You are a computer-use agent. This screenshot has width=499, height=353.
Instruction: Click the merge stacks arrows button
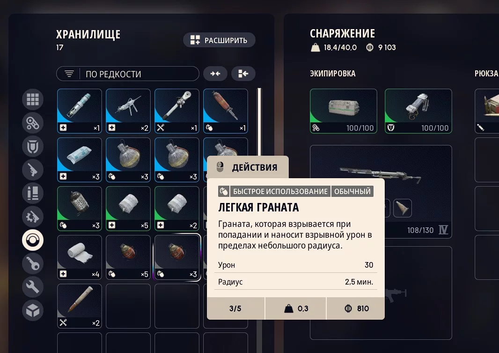pyautogui.click(x=215, y=74)
